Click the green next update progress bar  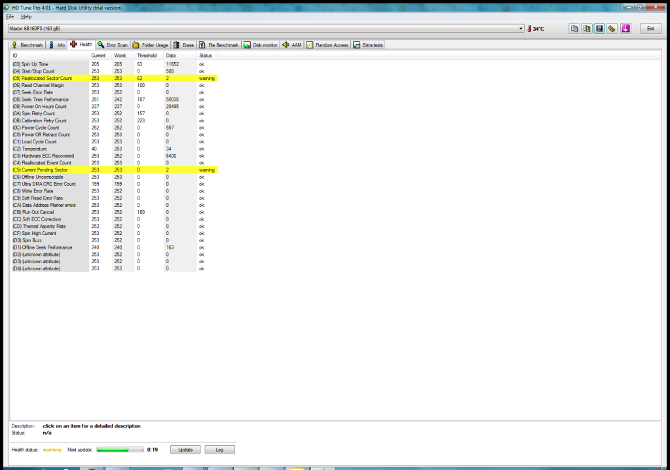pyautogui.click(x=120, y=450)
